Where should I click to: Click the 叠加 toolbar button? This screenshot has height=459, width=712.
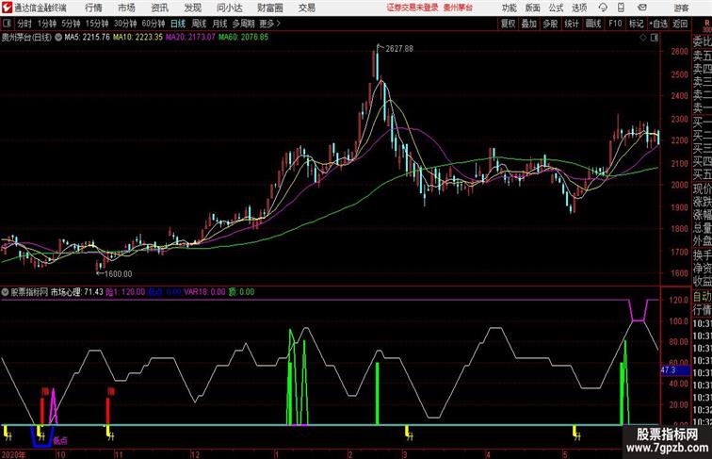click(x=529, y=24)
